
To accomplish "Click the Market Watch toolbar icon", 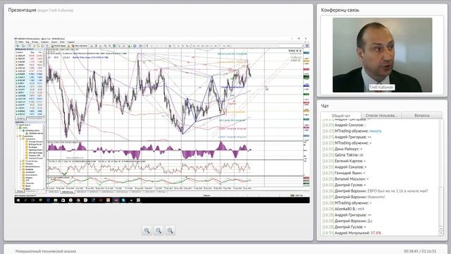I will [x=30, y=46].
